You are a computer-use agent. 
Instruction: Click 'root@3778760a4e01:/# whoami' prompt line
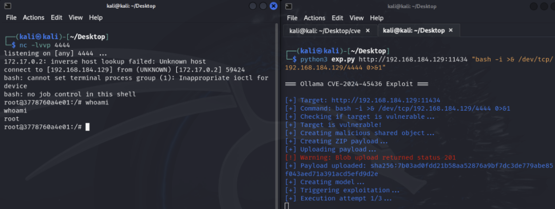[x=57, y=102]
